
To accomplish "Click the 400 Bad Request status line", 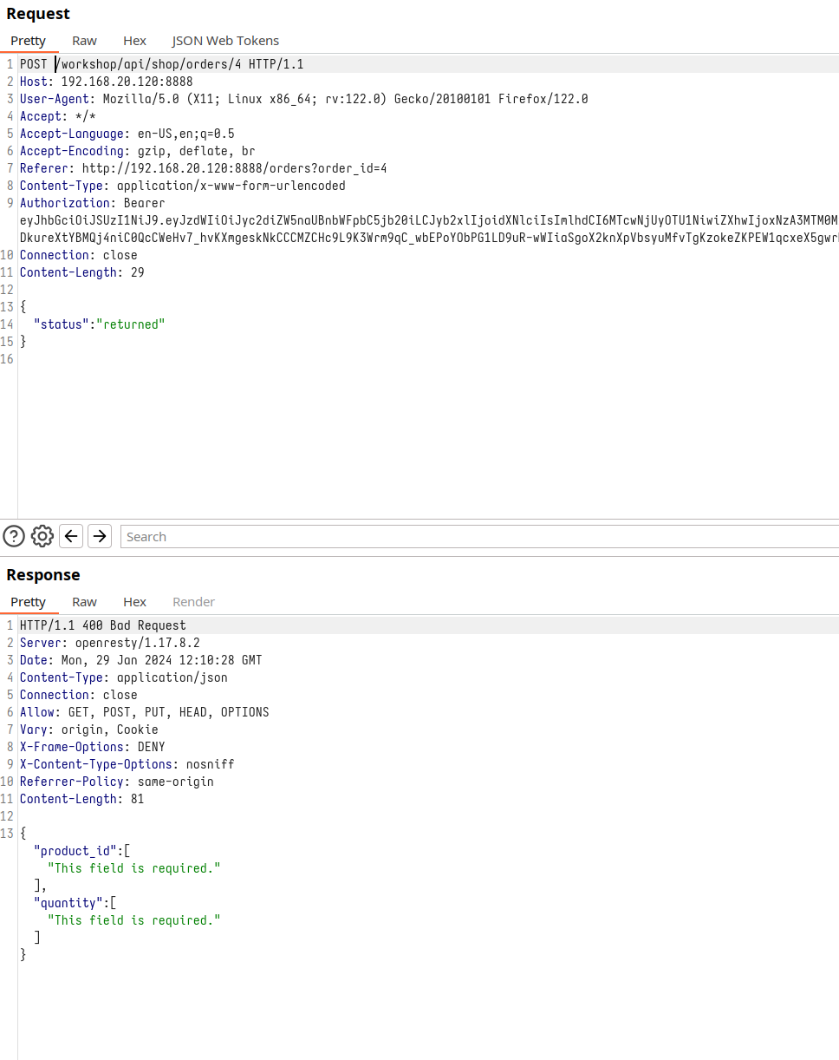I will (103, 625).
